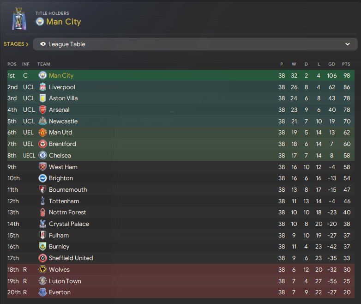Click the Premier League trophy icon
The height and width of the screenshot is (304, 361).
coord(18,19)
